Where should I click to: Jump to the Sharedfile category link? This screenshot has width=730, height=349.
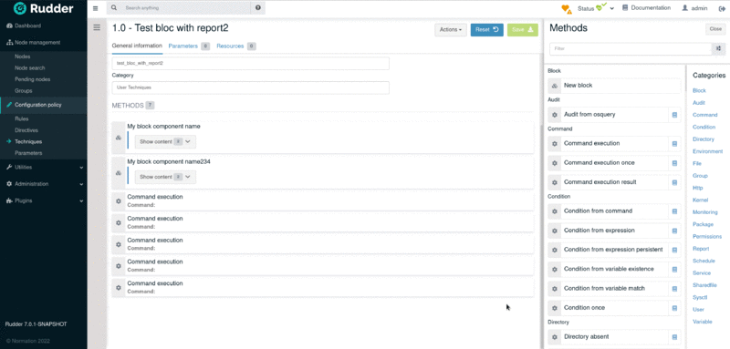(704, 285)
